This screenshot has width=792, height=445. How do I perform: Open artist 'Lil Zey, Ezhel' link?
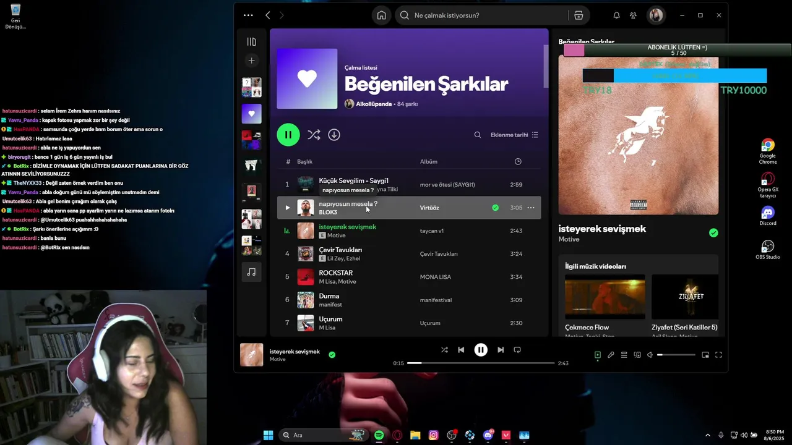tap(343, 258)
